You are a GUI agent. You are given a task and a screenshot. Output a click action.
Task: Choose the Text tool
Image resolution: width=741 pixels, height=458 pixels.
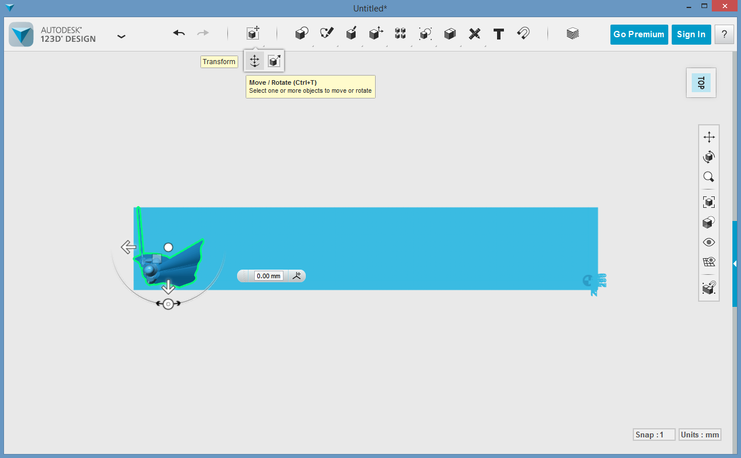pos(499,34)
